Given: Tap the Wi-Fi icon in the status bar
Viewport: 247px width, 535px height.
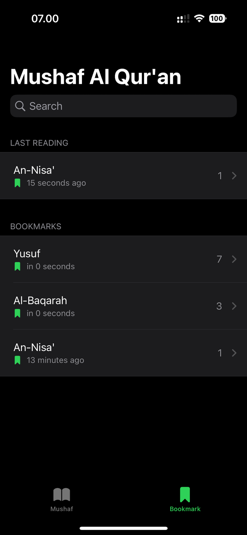Looking at the screenshot, I should (199, 18).
